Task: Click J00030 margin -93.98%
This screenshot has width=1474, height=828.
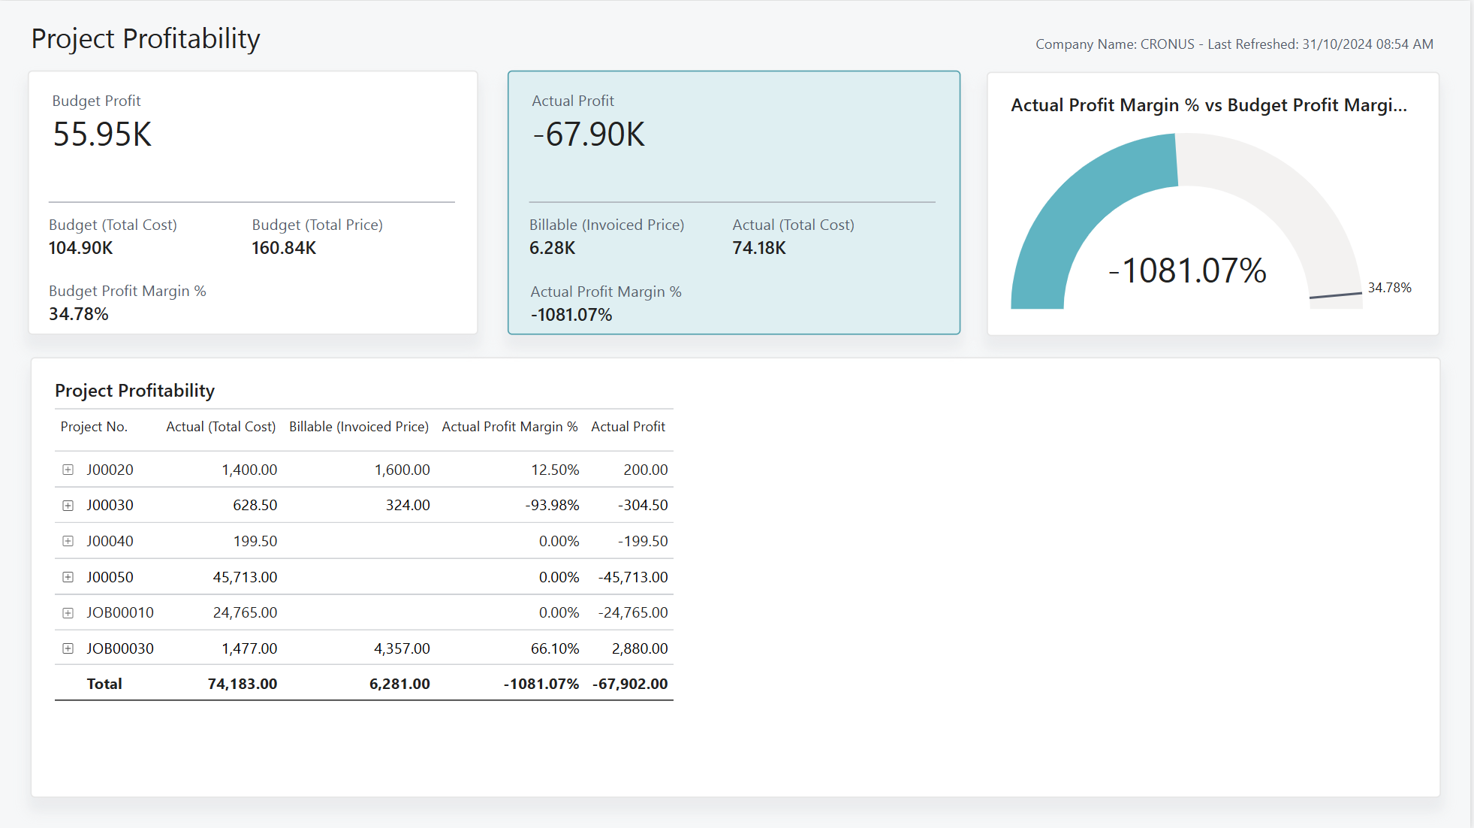Action: [x=553, y=506]
